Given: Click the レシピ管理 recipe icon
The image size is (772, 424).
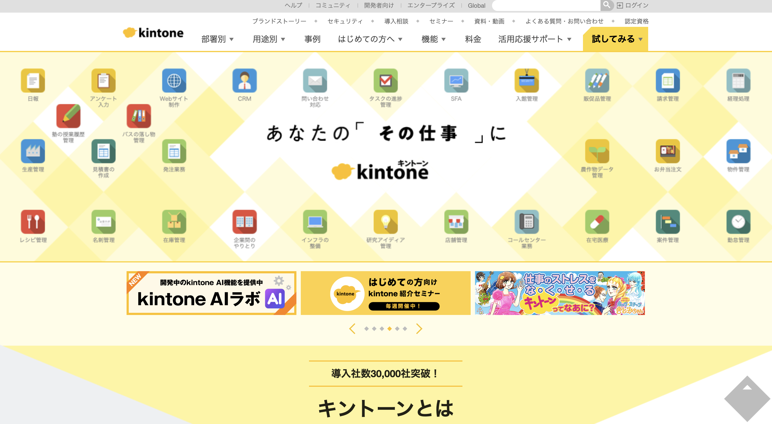Looking at the screenshot, I should [x=33, y=222].
